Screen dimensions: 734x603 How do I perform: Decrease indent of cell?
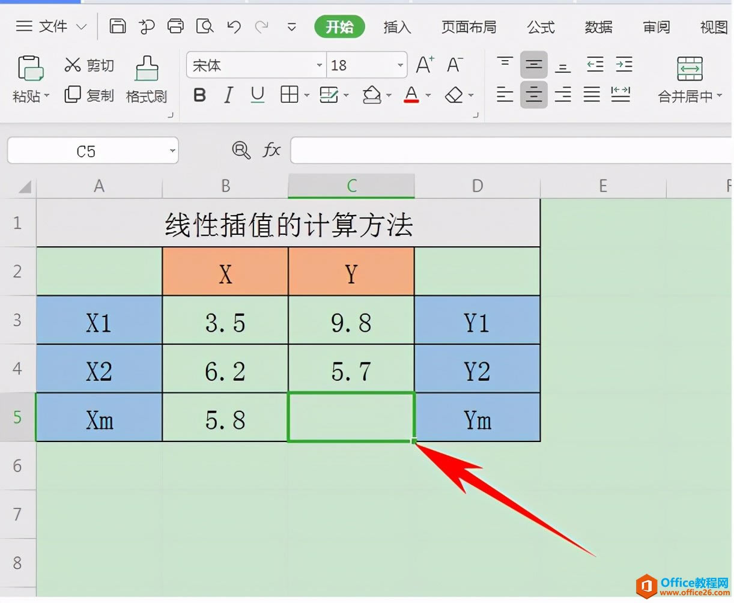[x=595, y=64]
